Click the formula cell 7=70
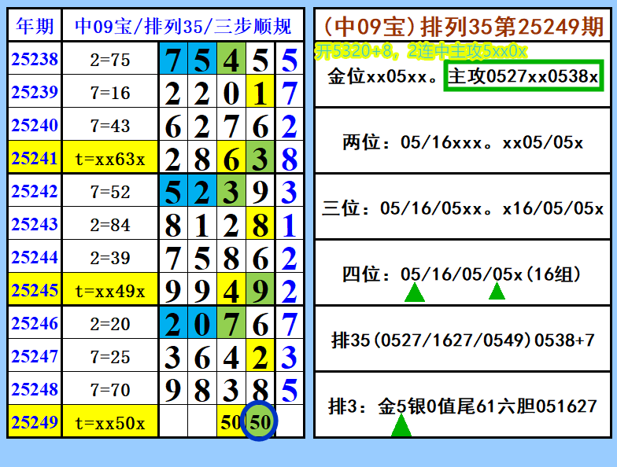This screenshot has width=617, height=467. [x=110, y=389]
